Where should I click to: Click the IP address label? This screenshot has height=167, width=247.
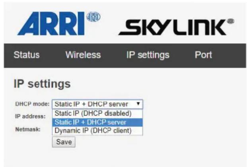30,117
